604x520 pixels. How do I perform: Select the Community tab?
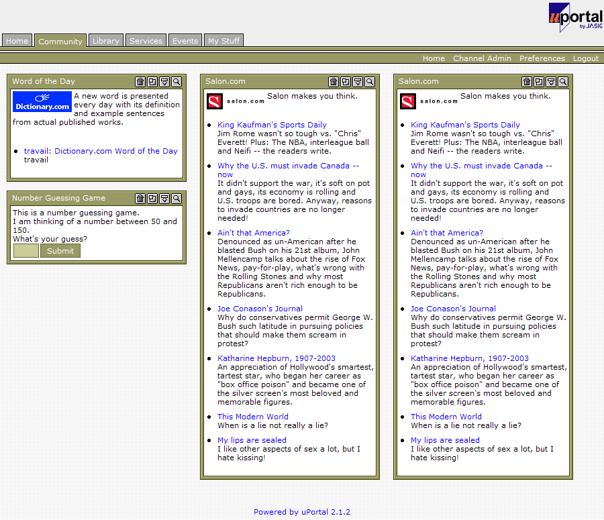pos(60,41)
